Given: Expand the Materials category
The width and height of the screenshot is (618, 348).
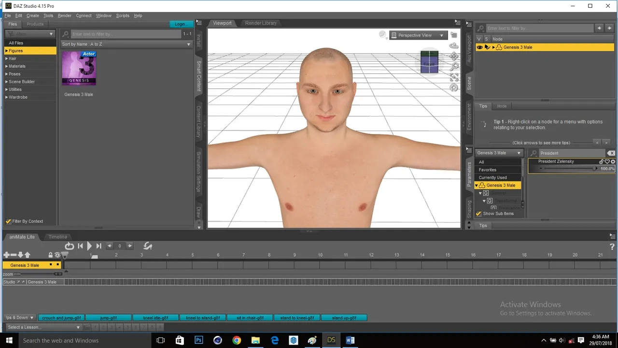Looking at the screenshot, I should [7, 66].
